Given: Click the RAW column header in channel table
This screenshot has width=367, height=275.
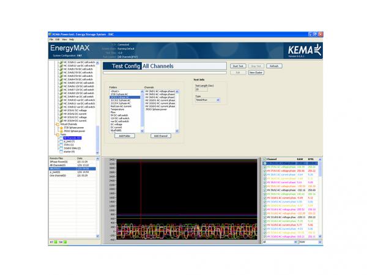Looking at the screenshot, I should click(x=300, y=159).
